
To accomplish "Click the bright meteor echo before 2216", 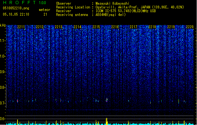I will point(107,100).
